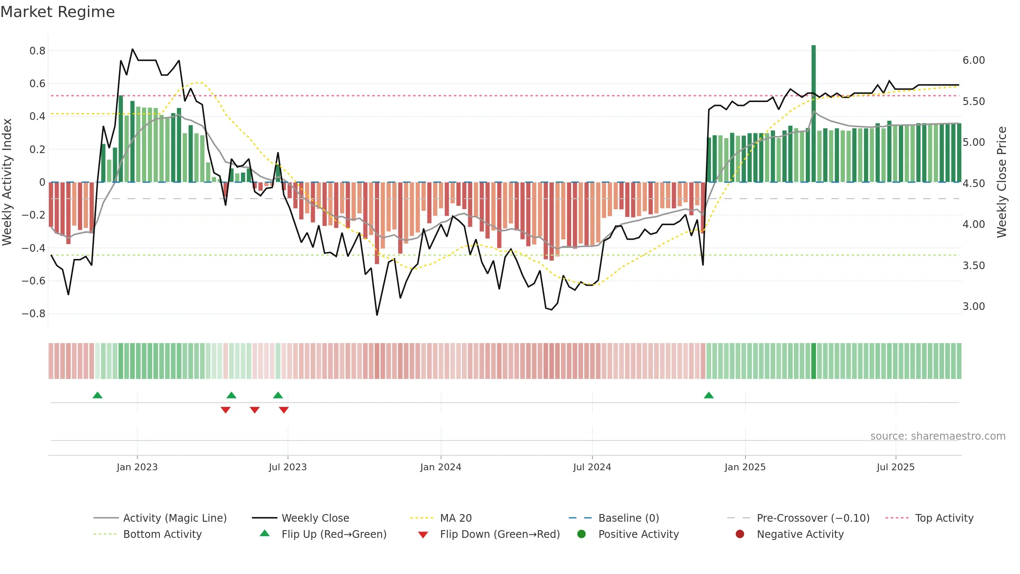Select the first Flip Up marker before Jan 2023
1020x574 pixels.
coord(97,395)
